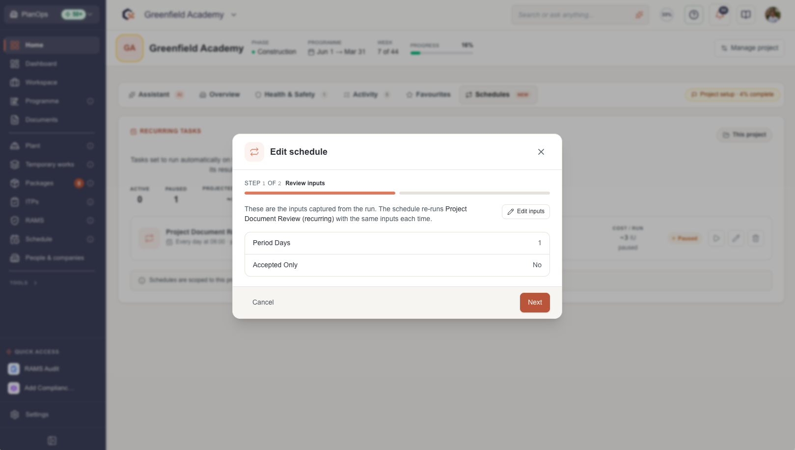
Task: Select the Accepted Only input row
Action: (x=397, y=265)
